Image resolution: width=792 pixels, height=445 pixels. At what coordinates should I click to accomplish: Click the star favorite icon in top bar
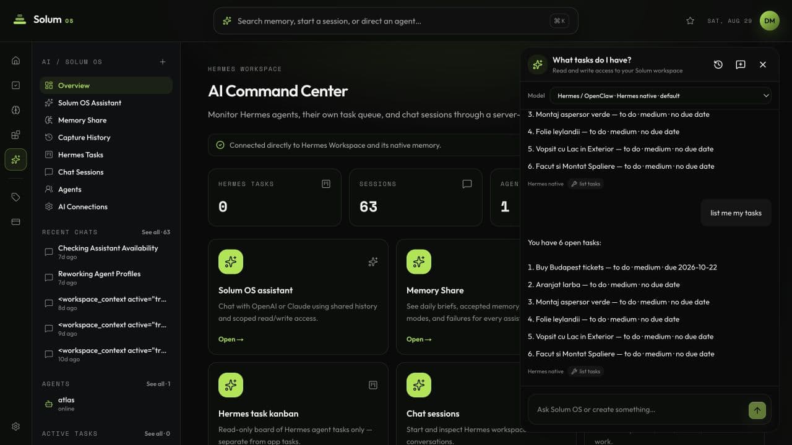(x=691, y=21)
